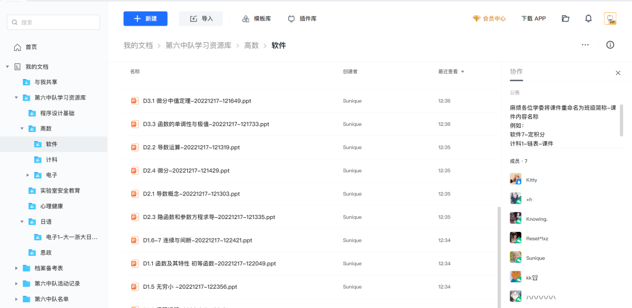Screen dimensions: 632x308
Task: Click the 会员中心 diamond icon
Action: (x=476, y=19)
